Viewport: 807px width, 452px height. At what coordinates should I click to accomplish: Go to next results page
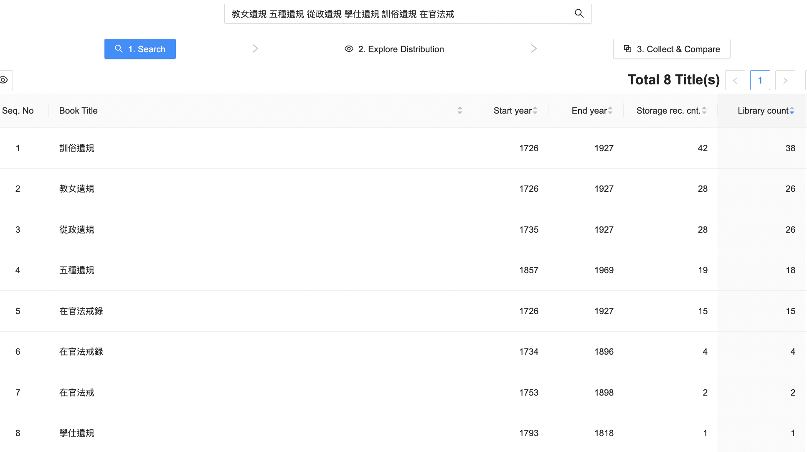785,80
